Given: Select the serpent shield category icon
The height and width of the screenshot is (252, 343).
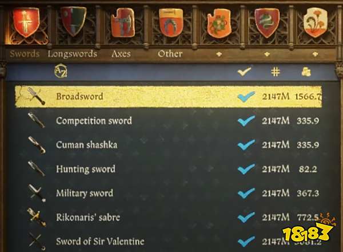Looking at the screenshot, I should click(x=267, y=22).
